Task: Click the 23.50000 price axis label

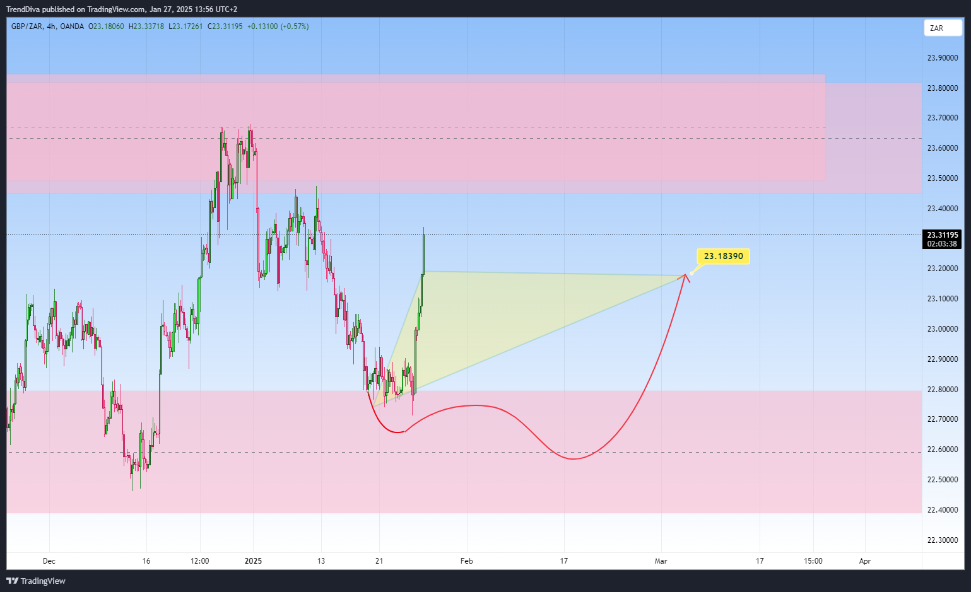Action: [942, 178]
